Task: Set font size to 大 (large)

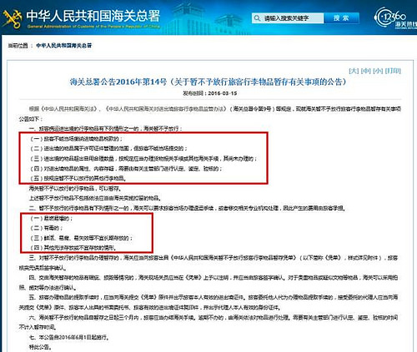Action: tap(354, 71)
